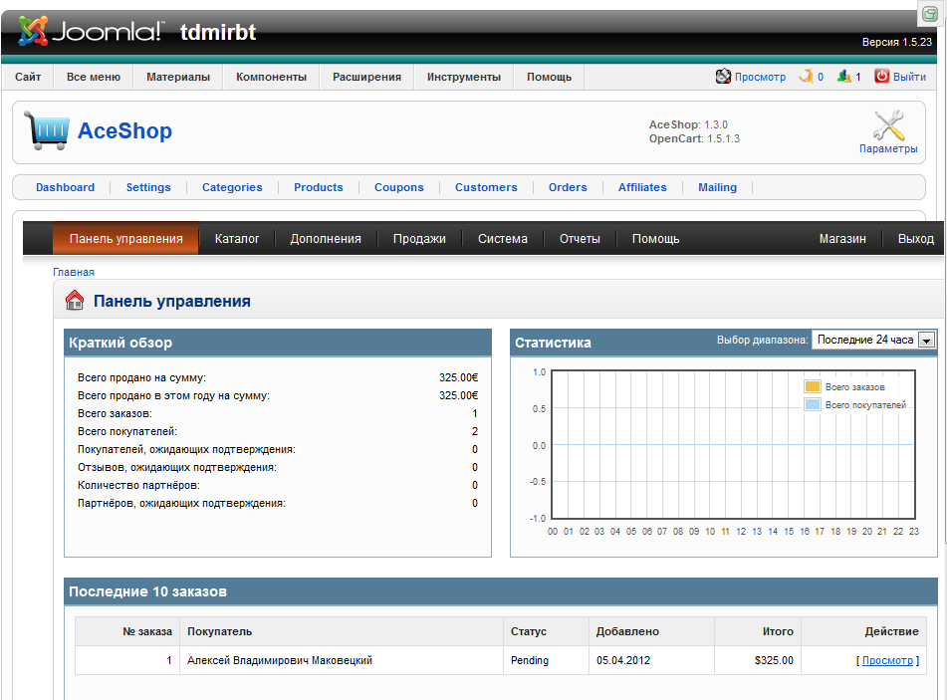Click the green icon in top-right corner
The image size is (947, 700).
point(930,14)
